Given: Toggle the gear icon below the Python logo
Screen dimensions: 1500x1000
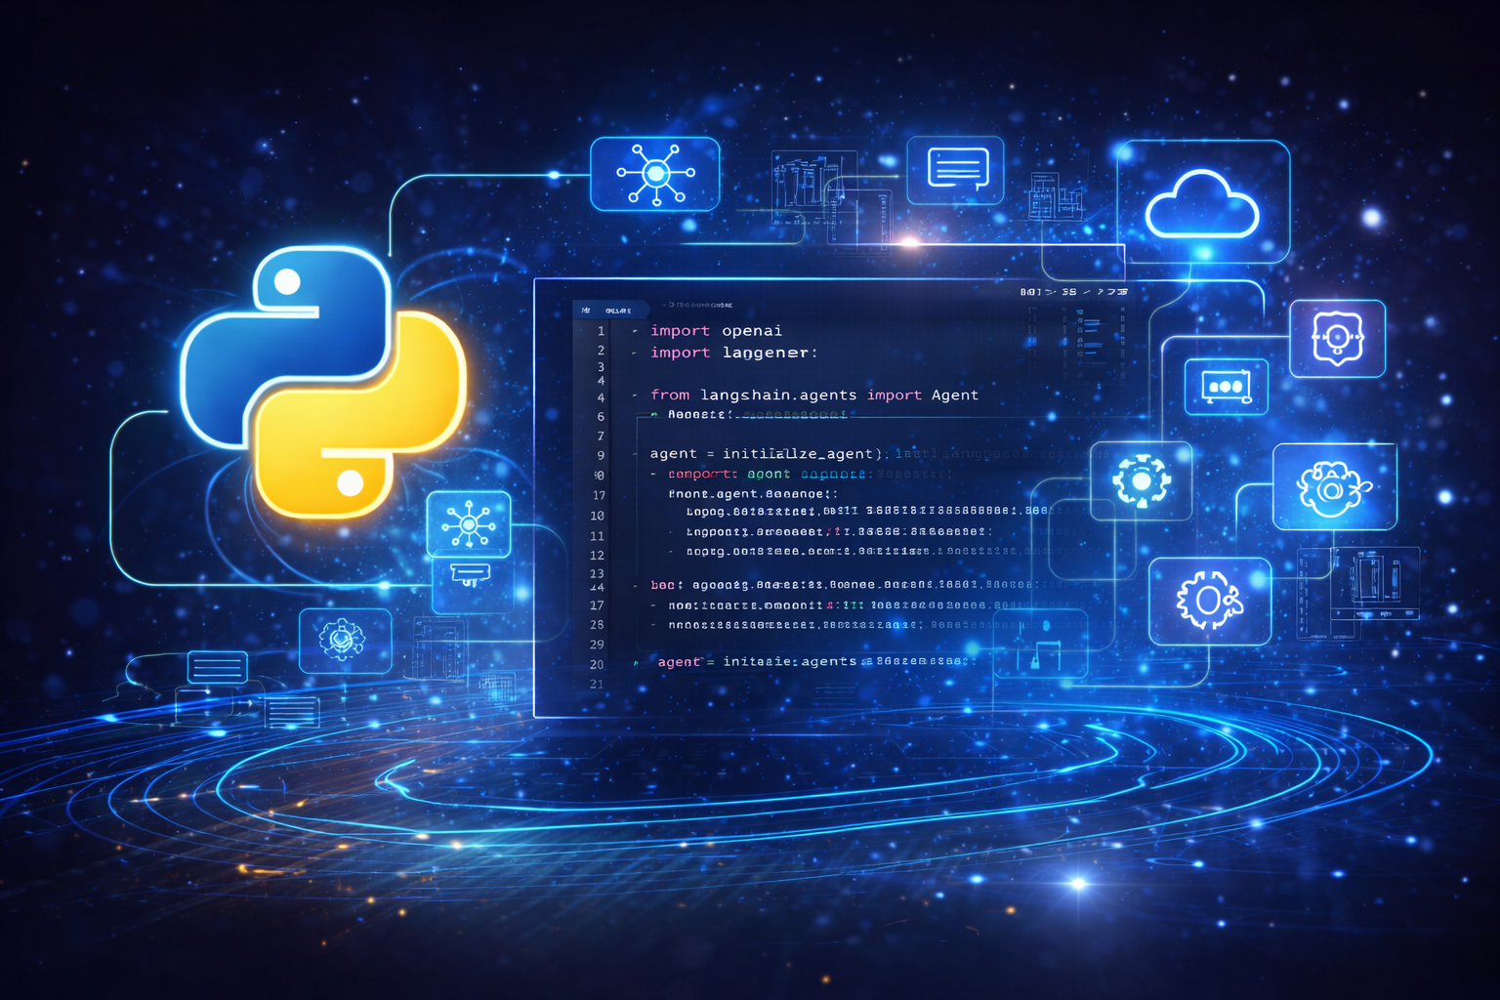Looking at the screenshot, I should pyautogui.click(x=344, y=640).
